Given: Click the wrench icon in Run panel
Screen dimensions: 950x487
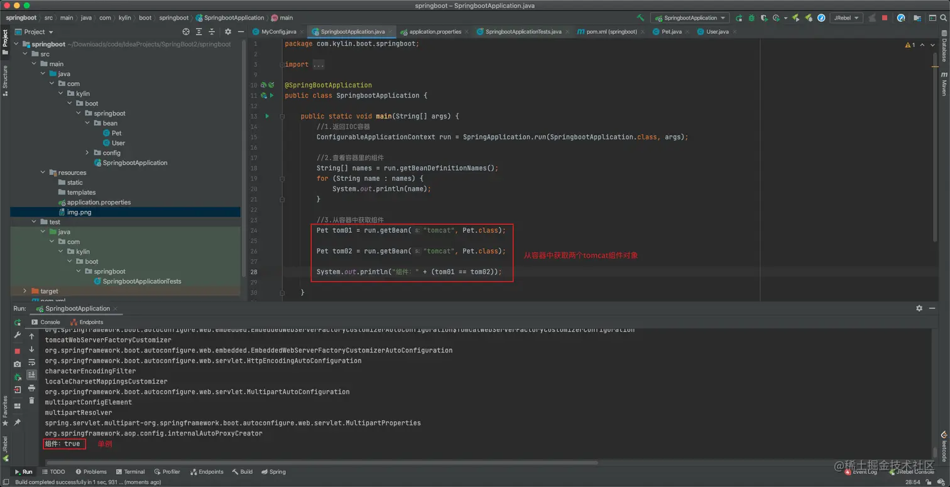Looking at the screenshot, I should [17, 334].
